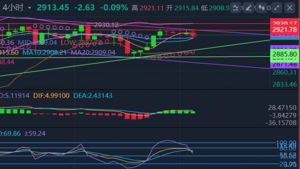Close the chart panel
This screenshot has width=300, height=169.
click(290, 8)
